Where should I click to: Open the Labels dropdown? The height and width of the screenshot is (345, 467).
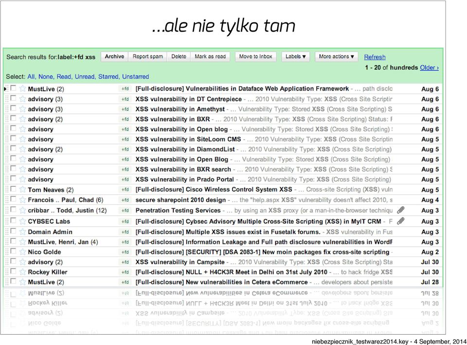[295, 56]
